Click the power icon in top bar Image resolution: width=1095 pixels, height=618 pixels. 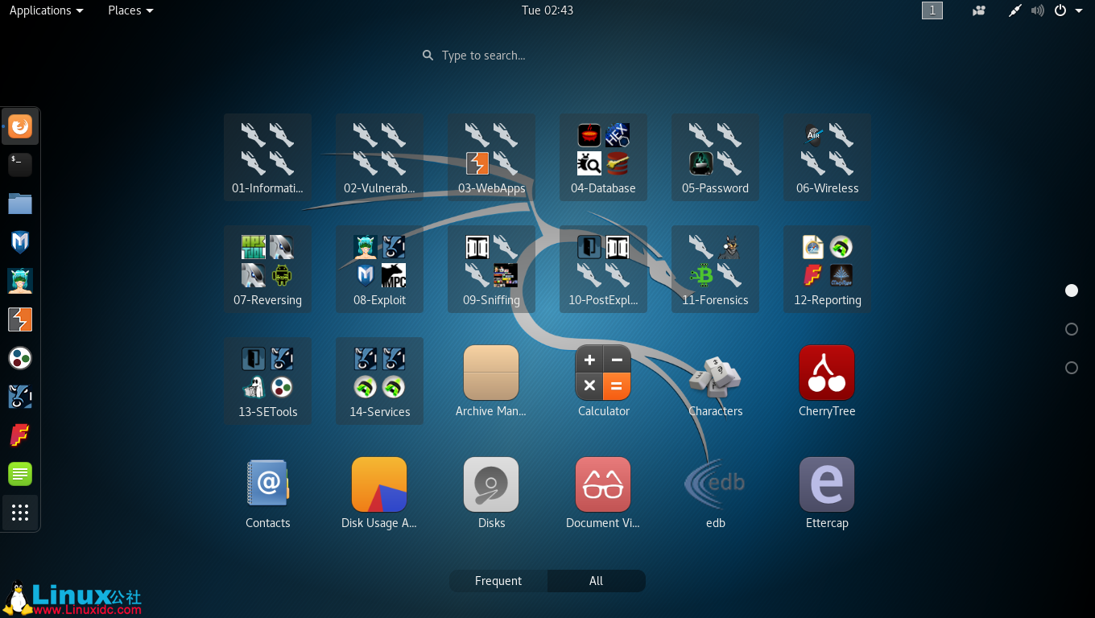click(x=1060, y=10)
